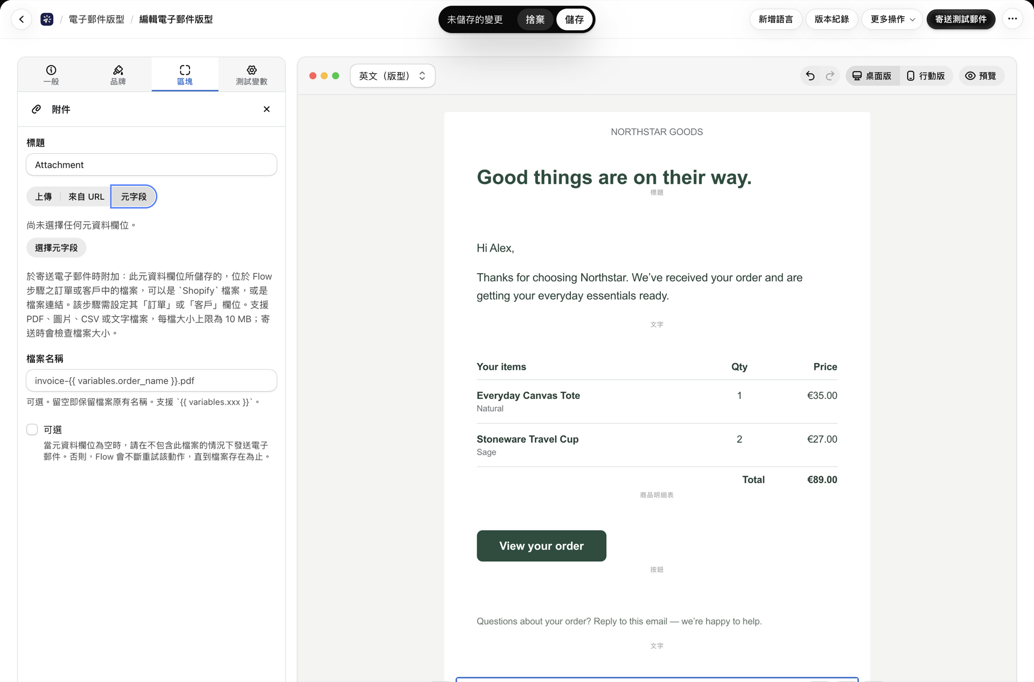The image size is (1034, 682).
Task: Toggle the 可選 checkbox
Action: (32, 430)
